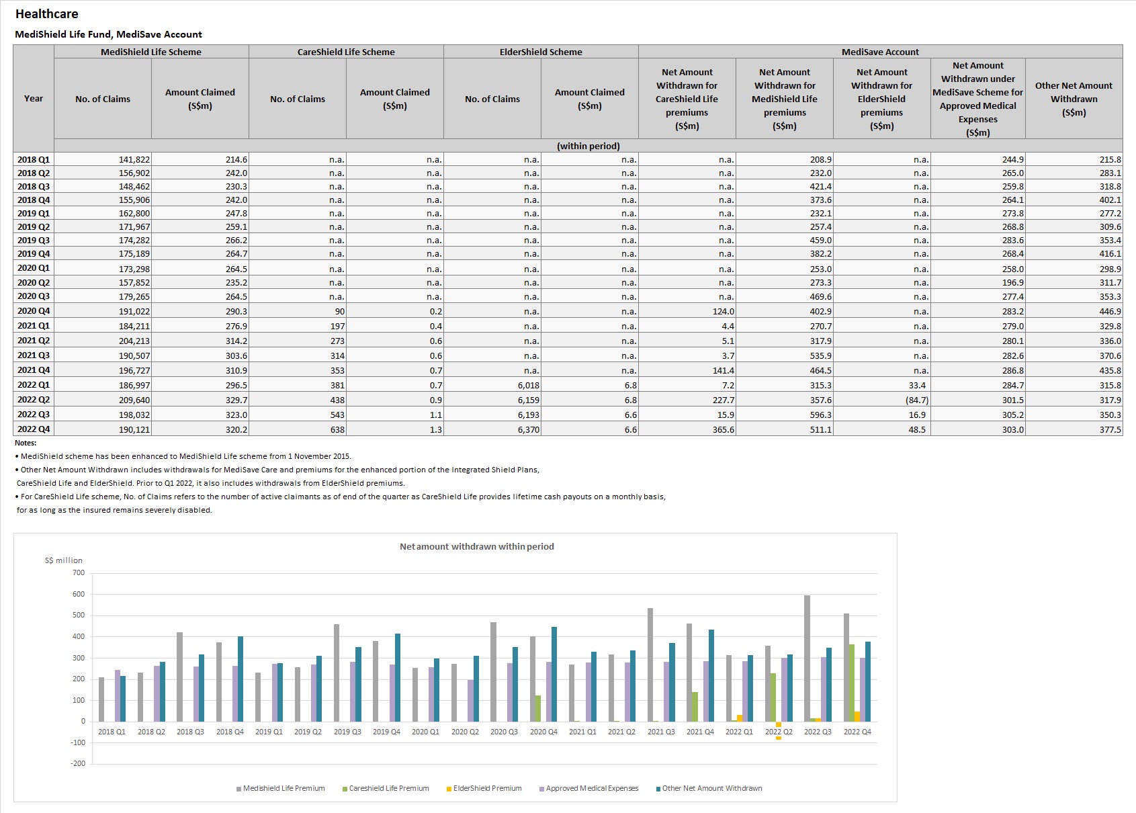The width and height of the screenshot is (1136, 813).
Task: Select 'MediShield Life Fund, MediSave Account' subtitle
Action: click(x=108, y=34)
